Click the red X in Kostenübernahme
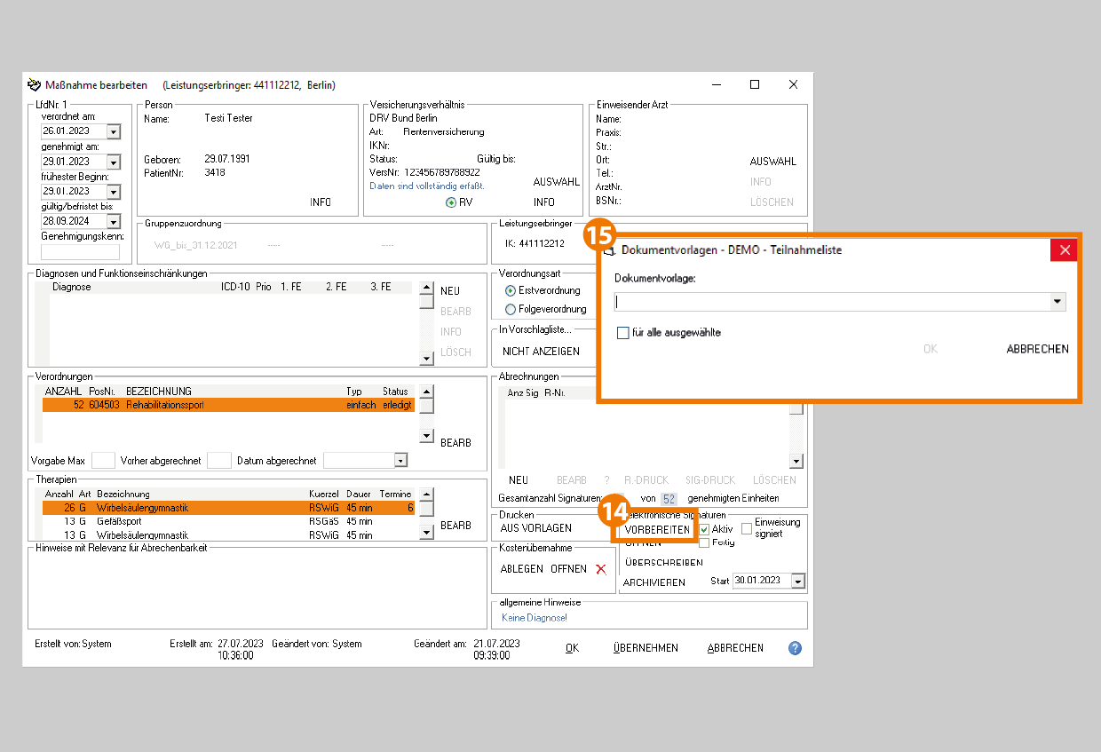Image resolution: width=1101 pixels, height=752 pixels. point(601,569)
